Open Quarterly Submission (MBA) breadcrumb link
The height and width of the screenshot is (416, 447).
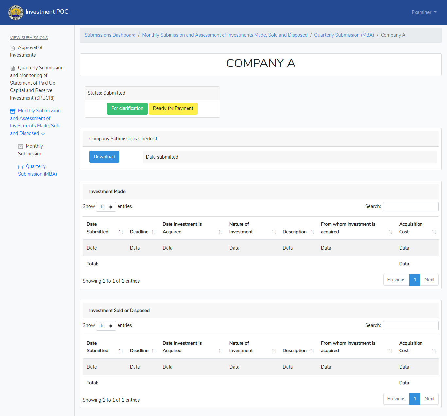344,35
